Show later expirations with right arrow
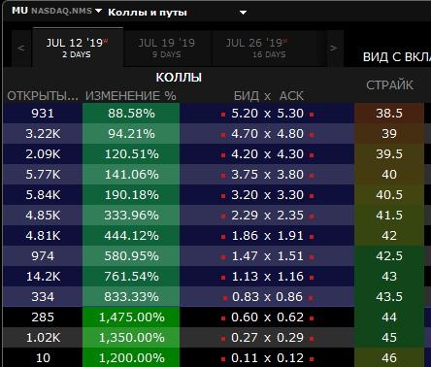This screenshot has width=431, height=367. click(334, 49)
